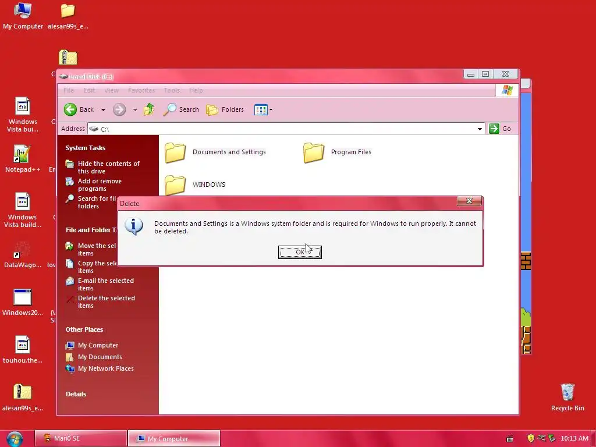This screenshot has width=596, height=447.
Task: Select Notepad++ desktop shortcut
Action: tap(23, 159)
